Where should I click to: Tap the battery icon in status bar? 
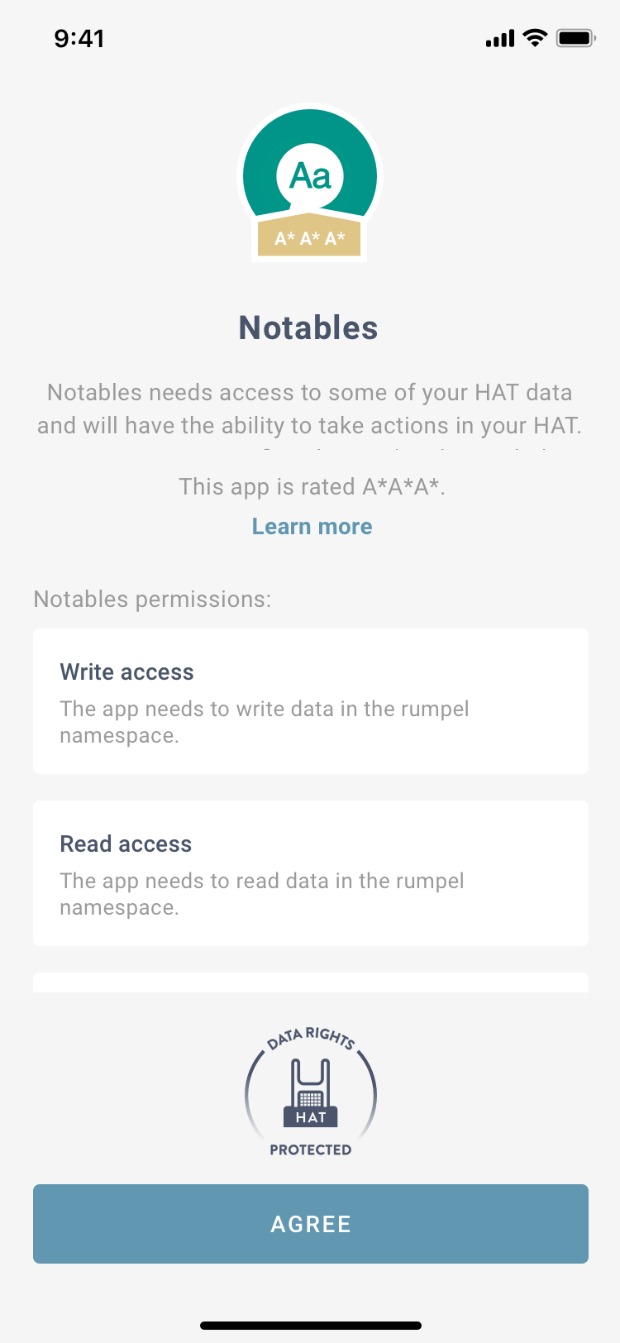[x=576, y=38]
